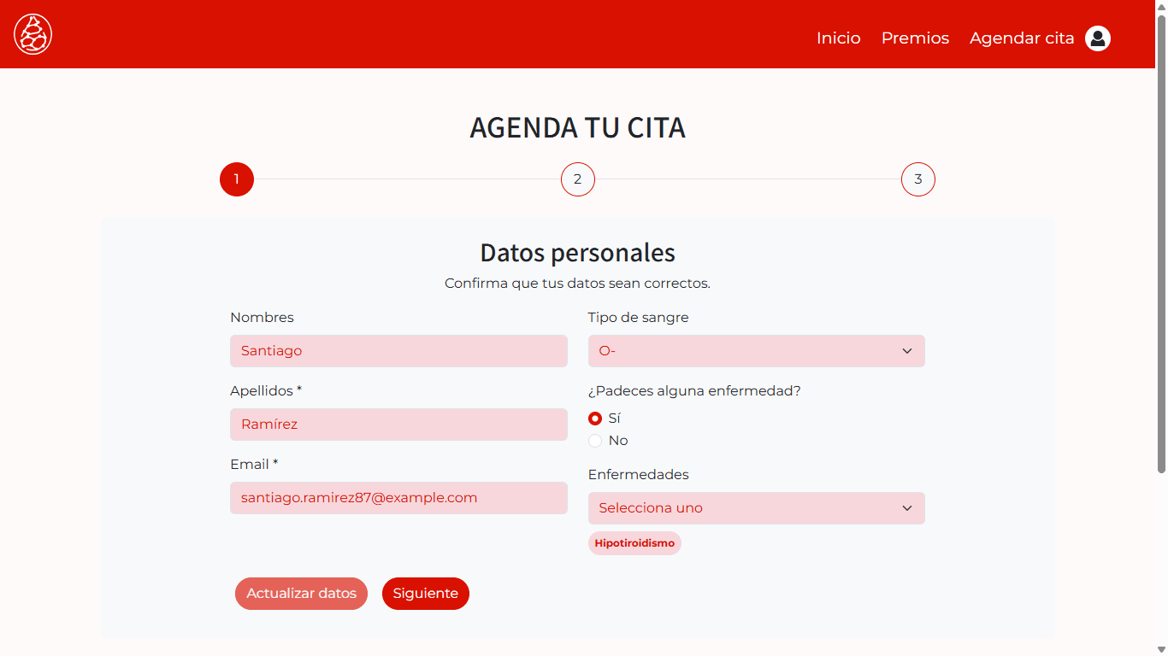
Task: Click the site logo in the header
Action: tap(33, 34)
